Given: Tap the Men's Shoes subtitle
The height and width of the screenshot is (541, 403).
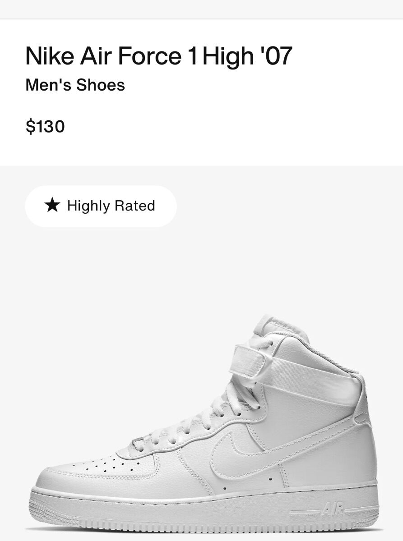Looking at the screenshot, I should tap(75, 85).
